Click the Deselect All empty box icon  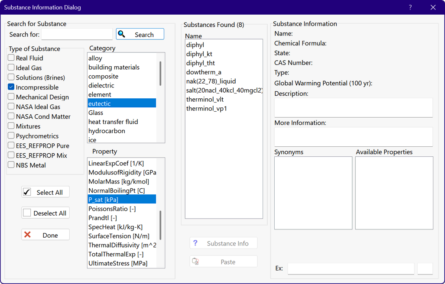point(27,213)
